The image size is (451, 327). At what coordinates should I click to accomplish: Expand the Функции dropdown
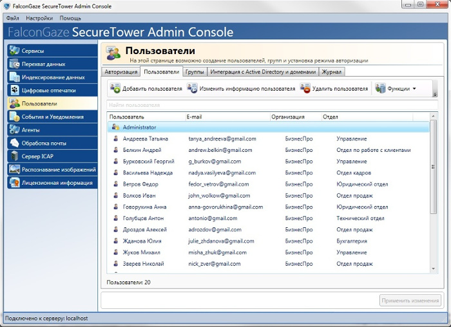(396, 89)
